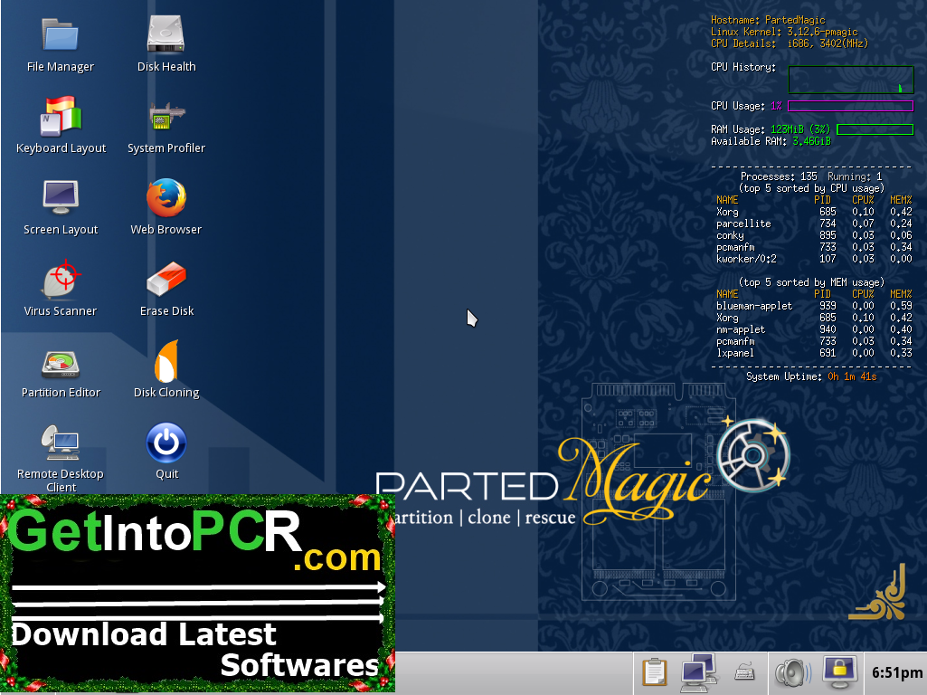Click the Hostname: PartedMagic line
The image size is (927, 695).
tap(768, 20)
